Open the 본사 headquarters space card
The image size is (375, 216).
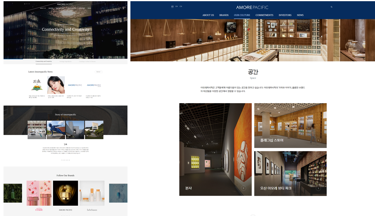click(x=215, y=150)
